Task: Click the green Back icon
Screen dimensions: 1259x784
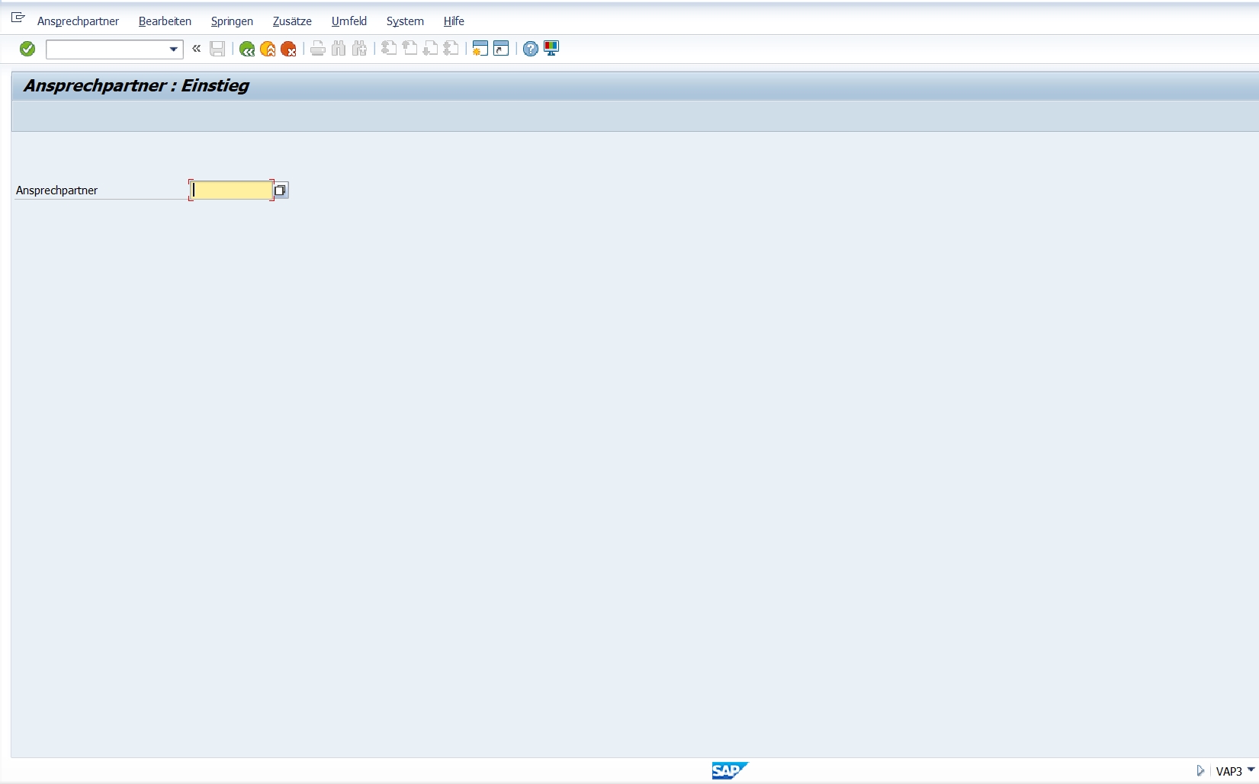Action: (x=247, y=49)
